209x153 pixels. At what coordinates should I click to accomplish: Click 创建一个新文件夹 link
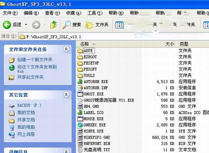(35, 60)
